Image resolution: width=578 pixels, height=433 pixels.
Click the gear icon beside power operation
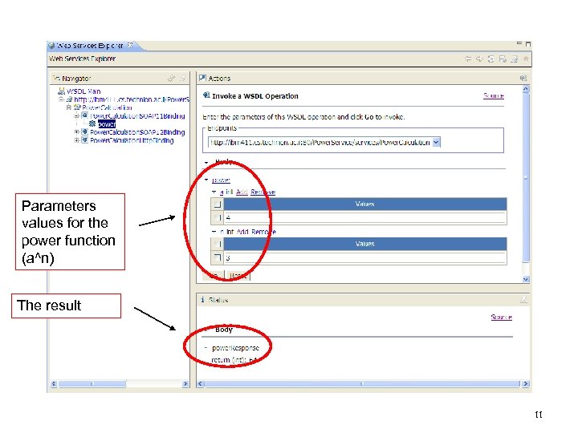pyautogui.click(x=92, y=123)
